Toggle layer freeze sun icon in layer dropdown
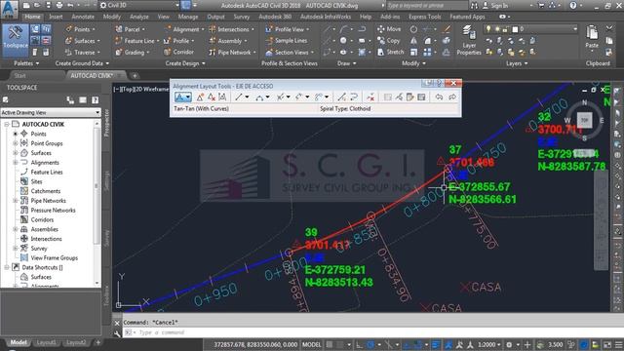 point(497,29)
